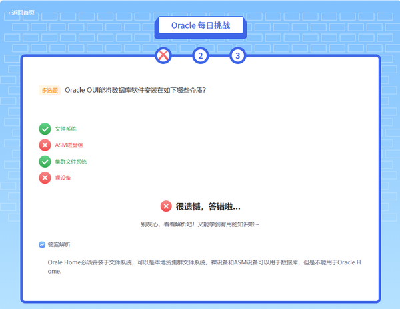Click the 多选题 question type tag
Image resolution: width=400 pixels, height=309 pixels.
pos(50,90)
